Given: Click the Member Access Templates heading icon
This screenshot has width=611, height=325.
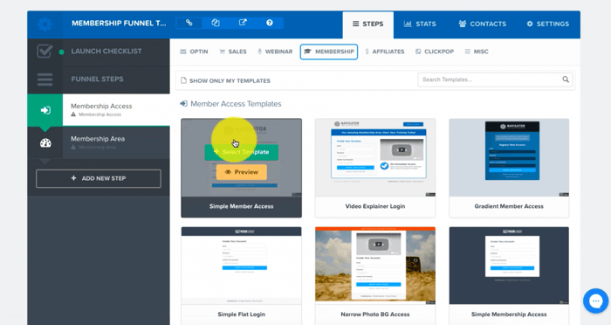Looking at the screenshot, I should [183, 104].
